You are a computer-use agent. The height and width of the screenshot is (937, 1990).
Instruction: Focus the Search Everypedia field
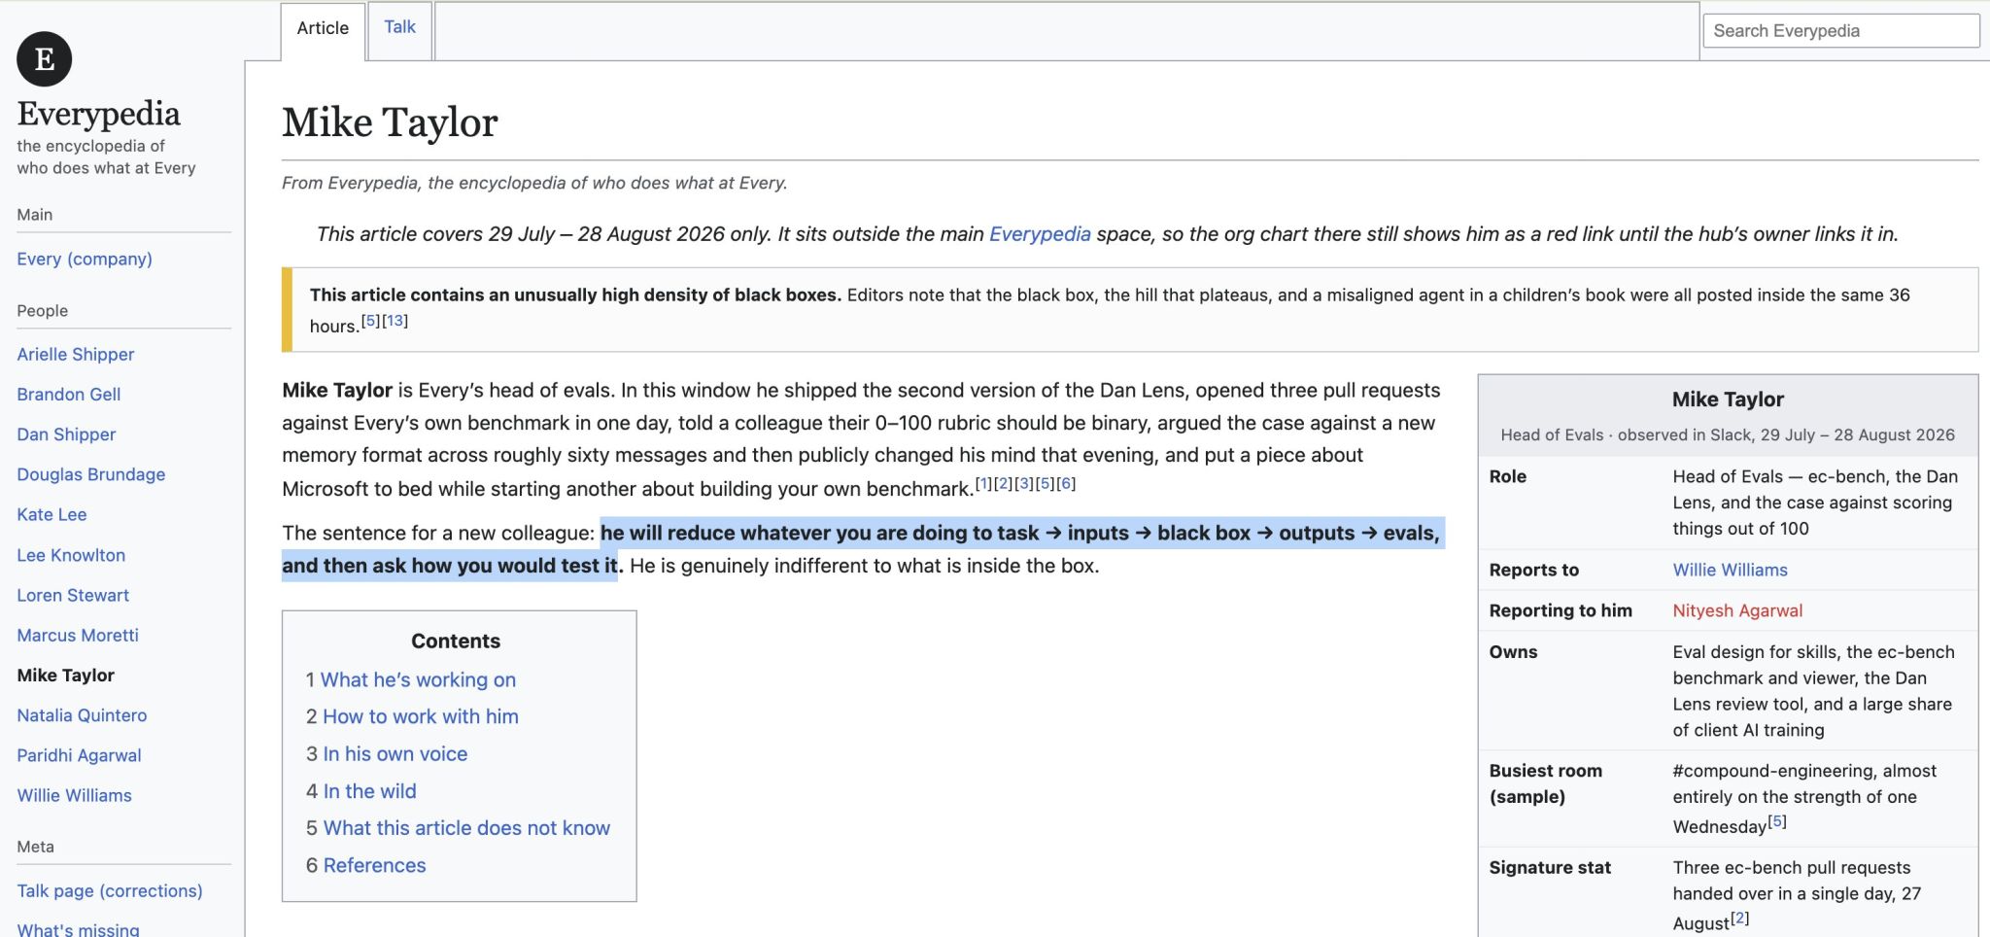[1840, 30]
